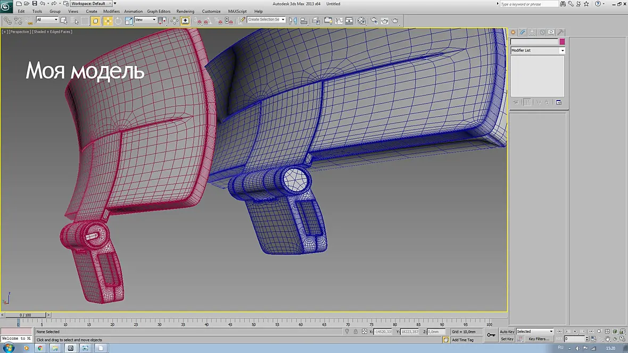Activate the Select and Scale tool
This screenshot has width=628, height=353.
click(x=129, y=21)
